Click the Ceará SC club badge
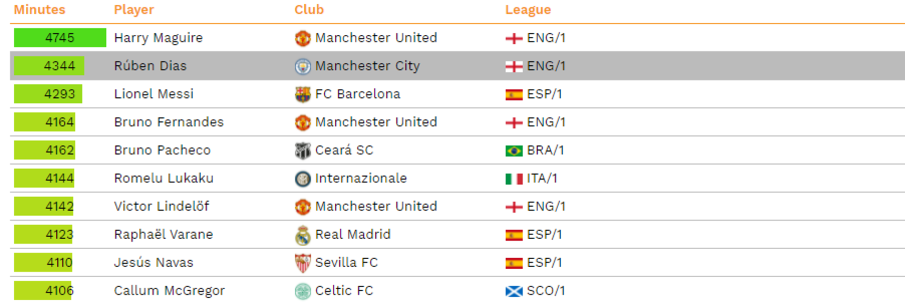 [x=302, y=150]
